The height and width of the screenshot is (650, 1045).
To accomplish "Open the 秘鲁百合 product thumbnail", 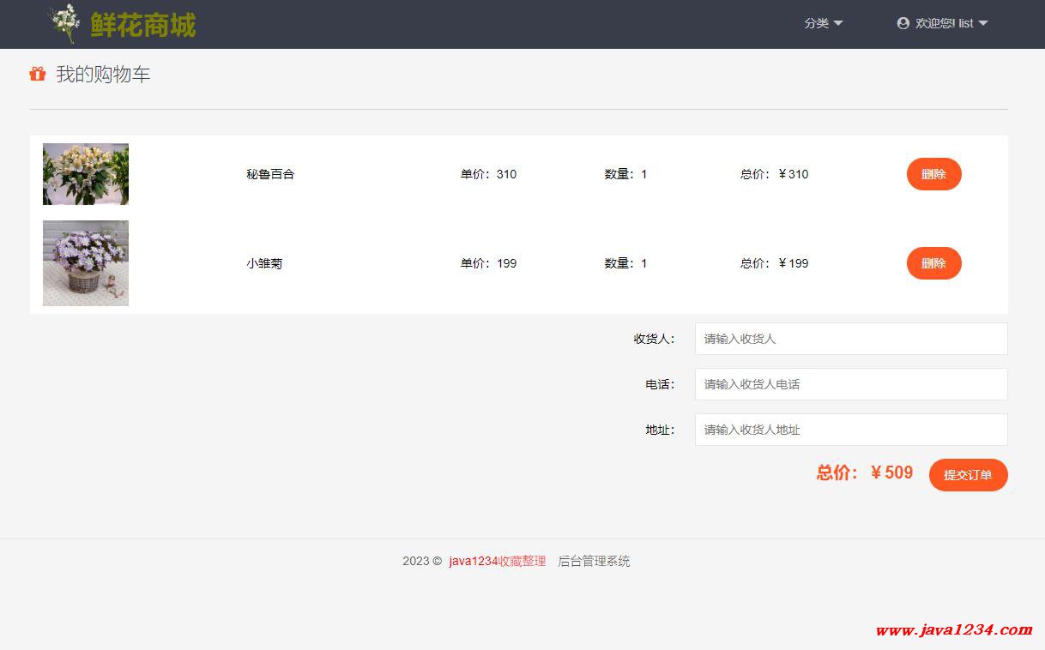I will click(86, 174).
